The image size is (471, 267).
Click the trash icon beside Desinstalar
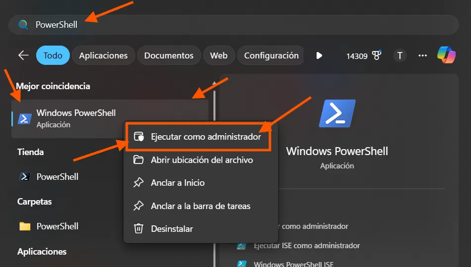pyautogui.click(x=139, y=228)
